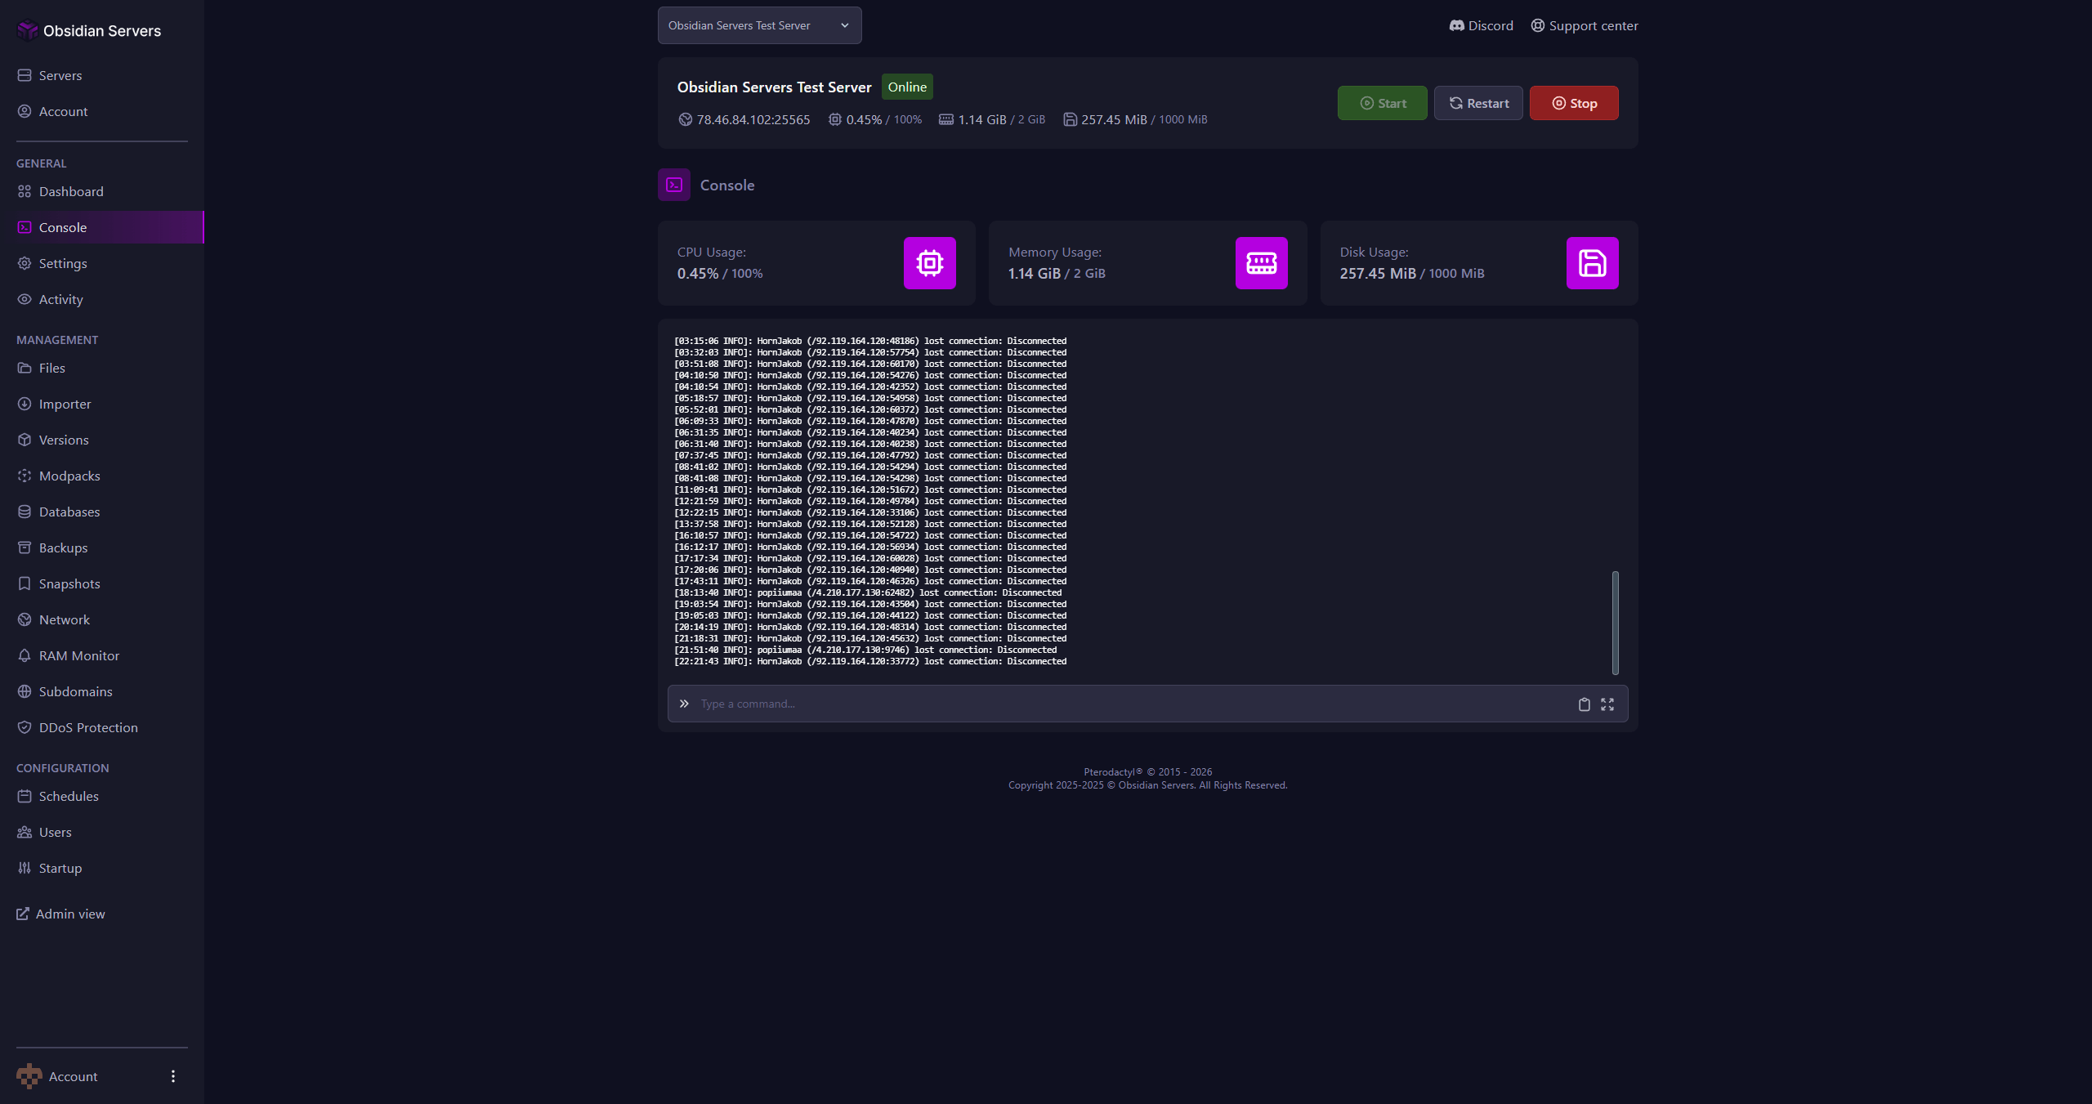Switch to the Console section
Viewport: 2092px width, 1104px height.
63,227
